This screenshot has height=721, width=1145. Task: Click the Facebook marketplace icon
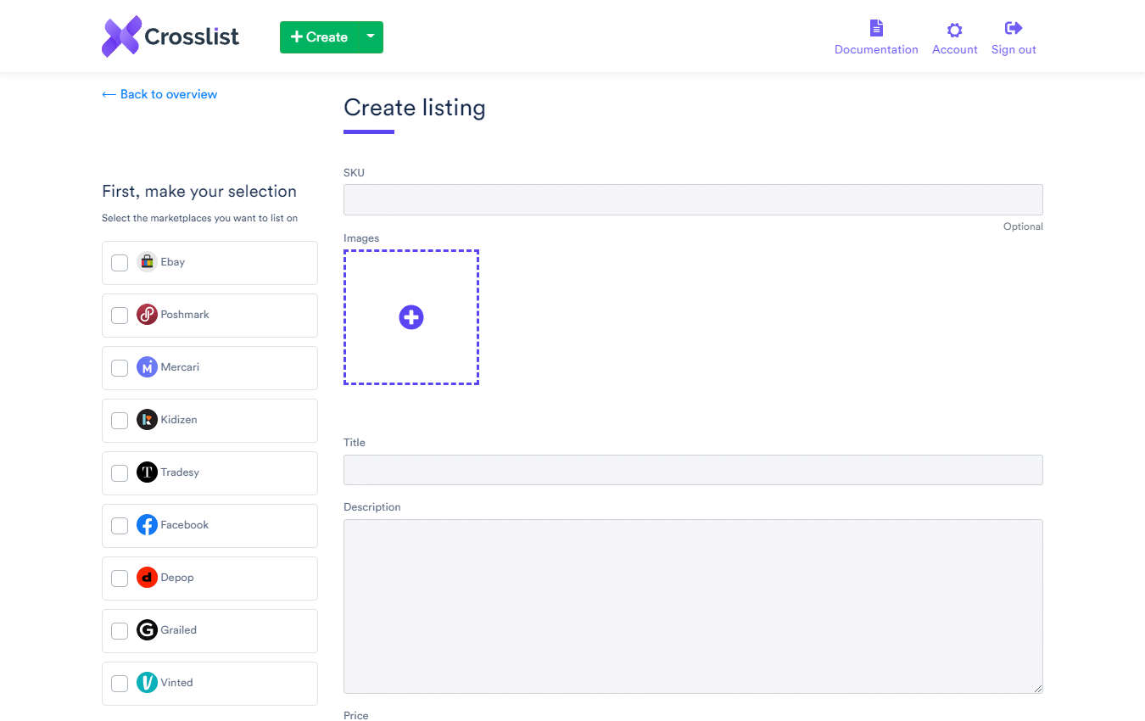(x=147, y=525)
